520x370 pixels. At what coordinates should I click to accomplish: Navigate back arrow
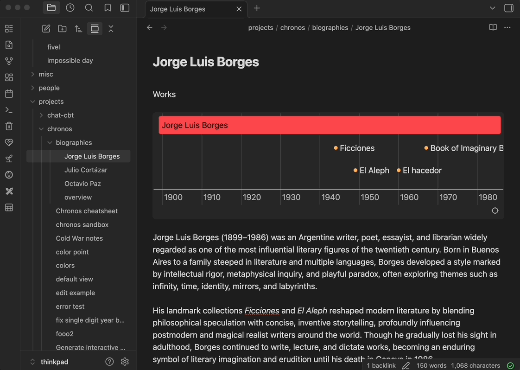tap(150, 27)
